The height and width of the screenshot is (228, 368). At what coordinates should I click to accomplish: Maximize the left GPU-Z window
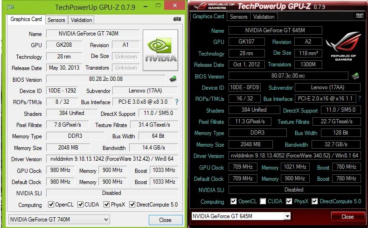[x=158, y=5]
